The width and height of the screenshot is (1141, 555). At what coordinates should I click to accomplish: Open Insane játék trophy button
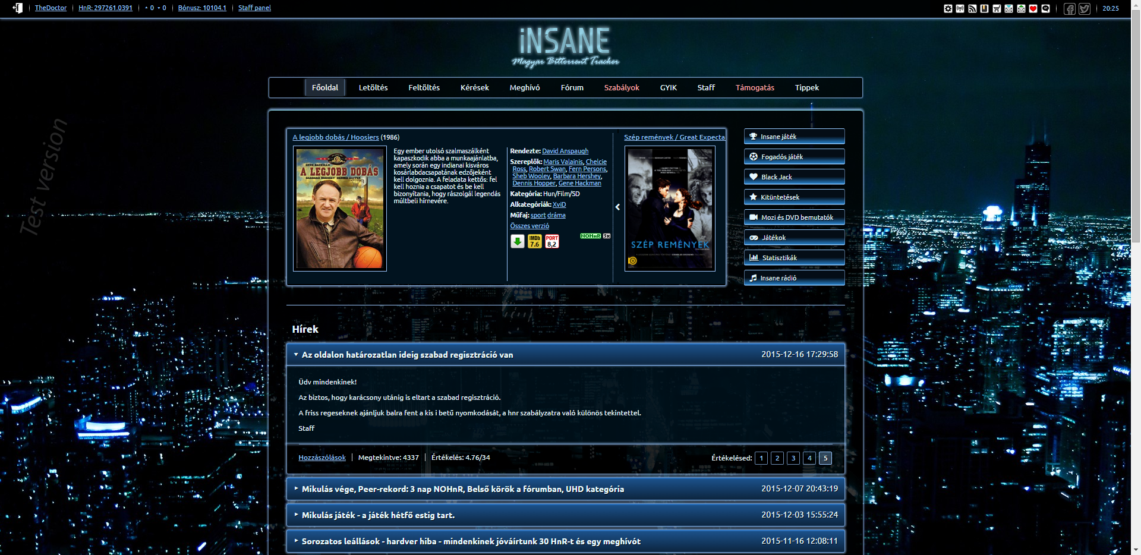[794, 136]
